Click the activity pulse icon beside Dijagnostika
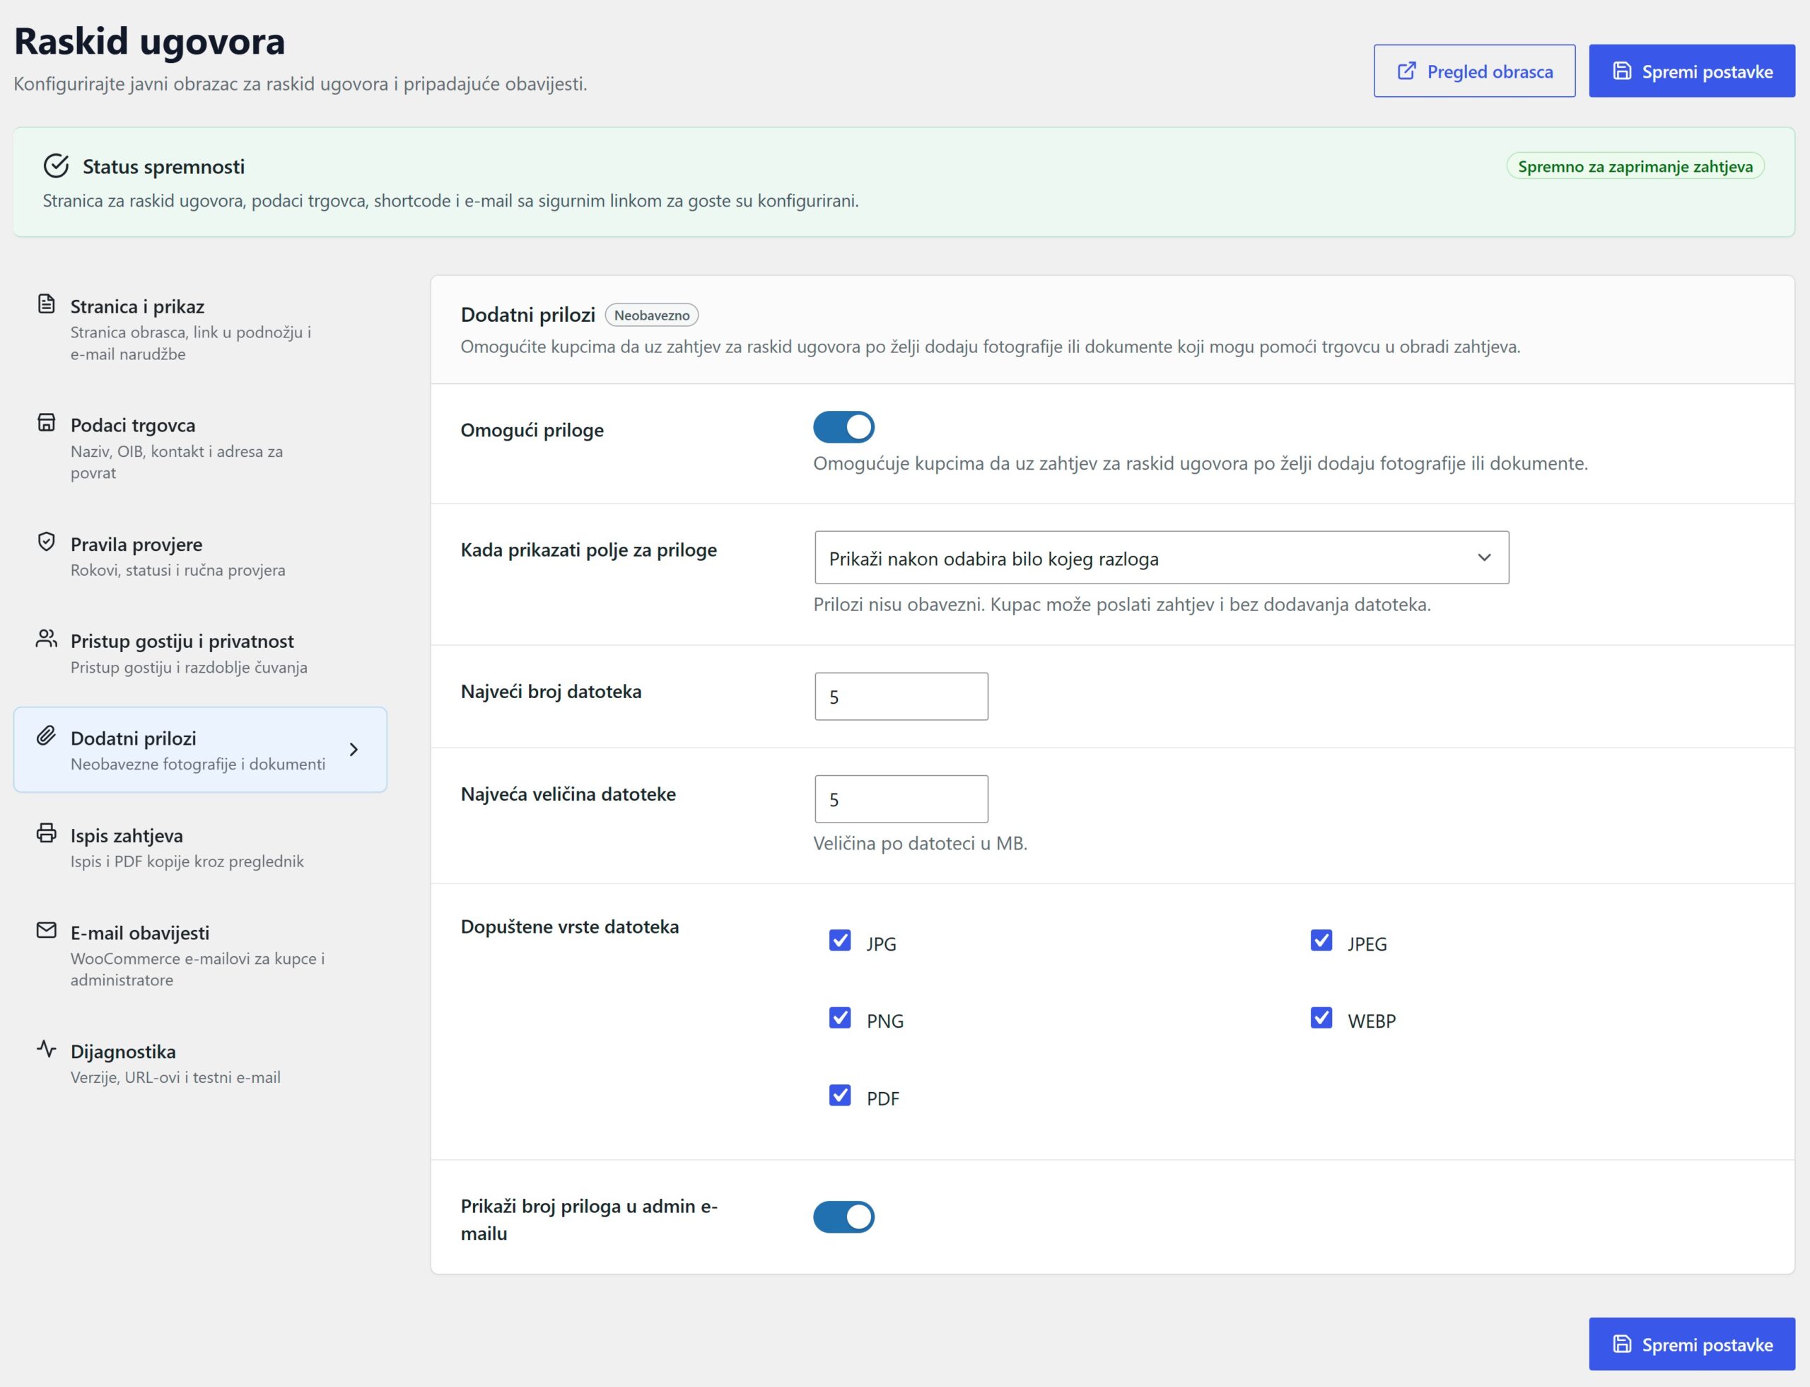The image size is (1810, 1387). 46,1050
